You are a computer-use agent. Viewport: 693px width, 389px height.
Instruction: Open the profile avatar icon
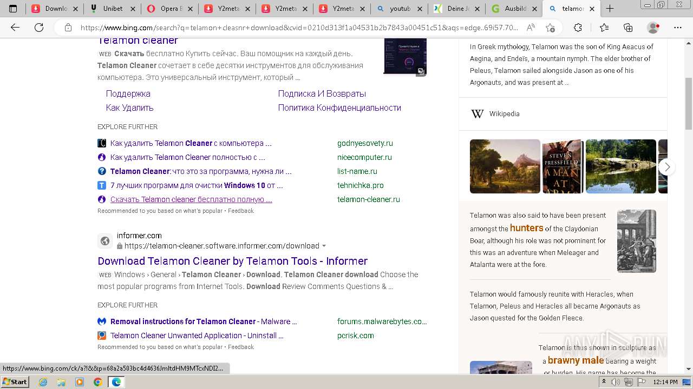(653, 28)
